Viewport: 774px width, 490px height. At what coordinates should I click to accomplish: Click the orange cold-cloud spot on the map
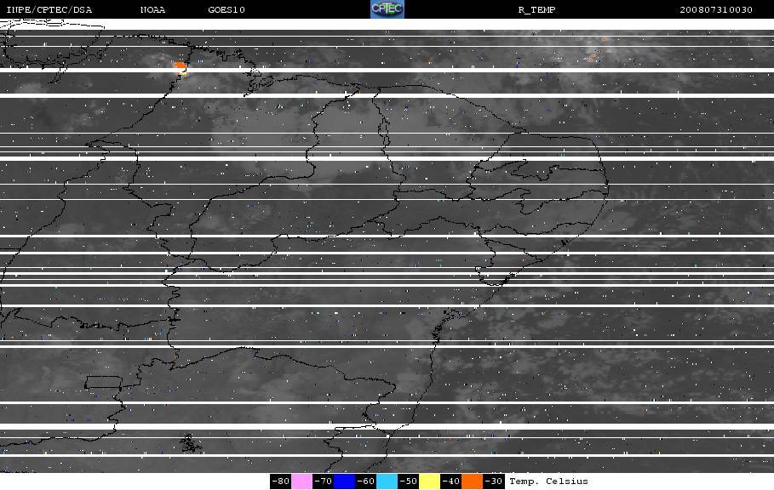point(181,66)
